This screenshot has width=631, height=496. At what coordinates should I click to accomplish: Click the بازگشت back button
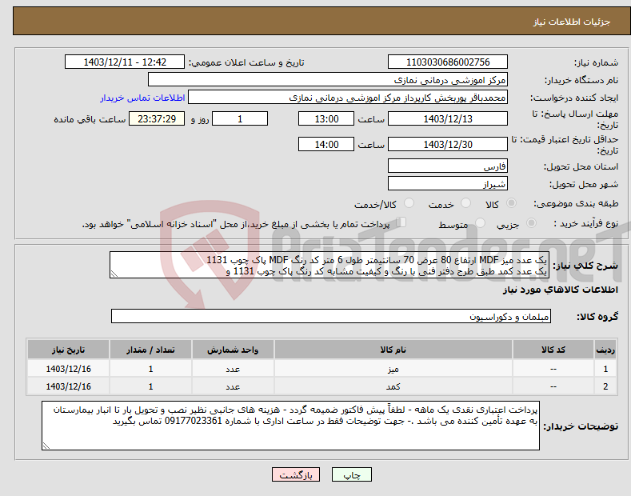(x=296, y=475)
